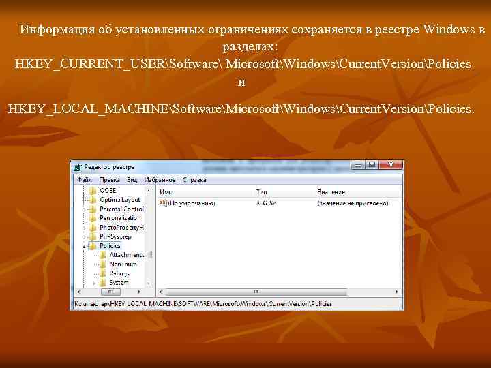Collapse the Policies key

tap(84, 247)
